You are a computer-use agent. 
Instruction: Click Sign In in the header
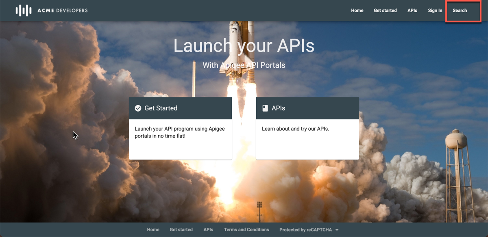point(435,11)
